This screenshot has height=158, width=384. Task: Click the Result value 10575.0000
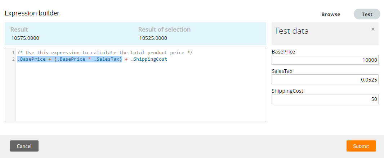pyautogui.click(x=25, y=38)
